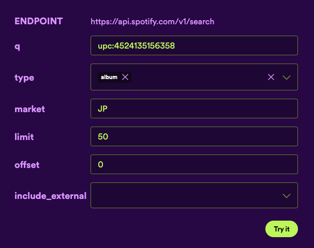Viewport: 314px width, 248px height.
Task: Click the offset parameter label
Action: pos(27,164)
